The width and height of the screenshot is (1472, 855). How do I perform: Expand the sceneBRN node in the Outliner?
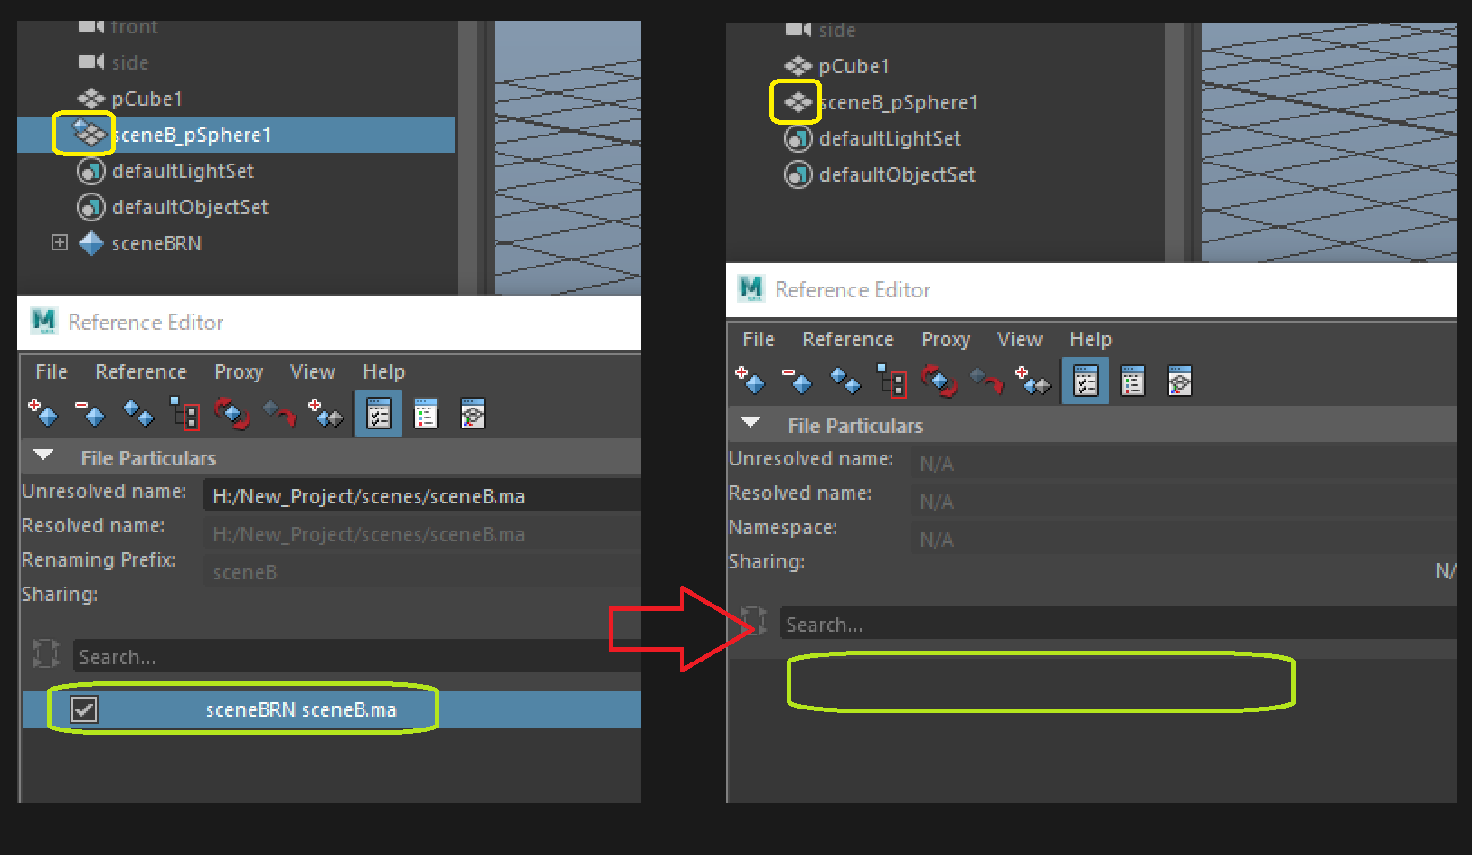pyautogui.click(x=59, y=242)
